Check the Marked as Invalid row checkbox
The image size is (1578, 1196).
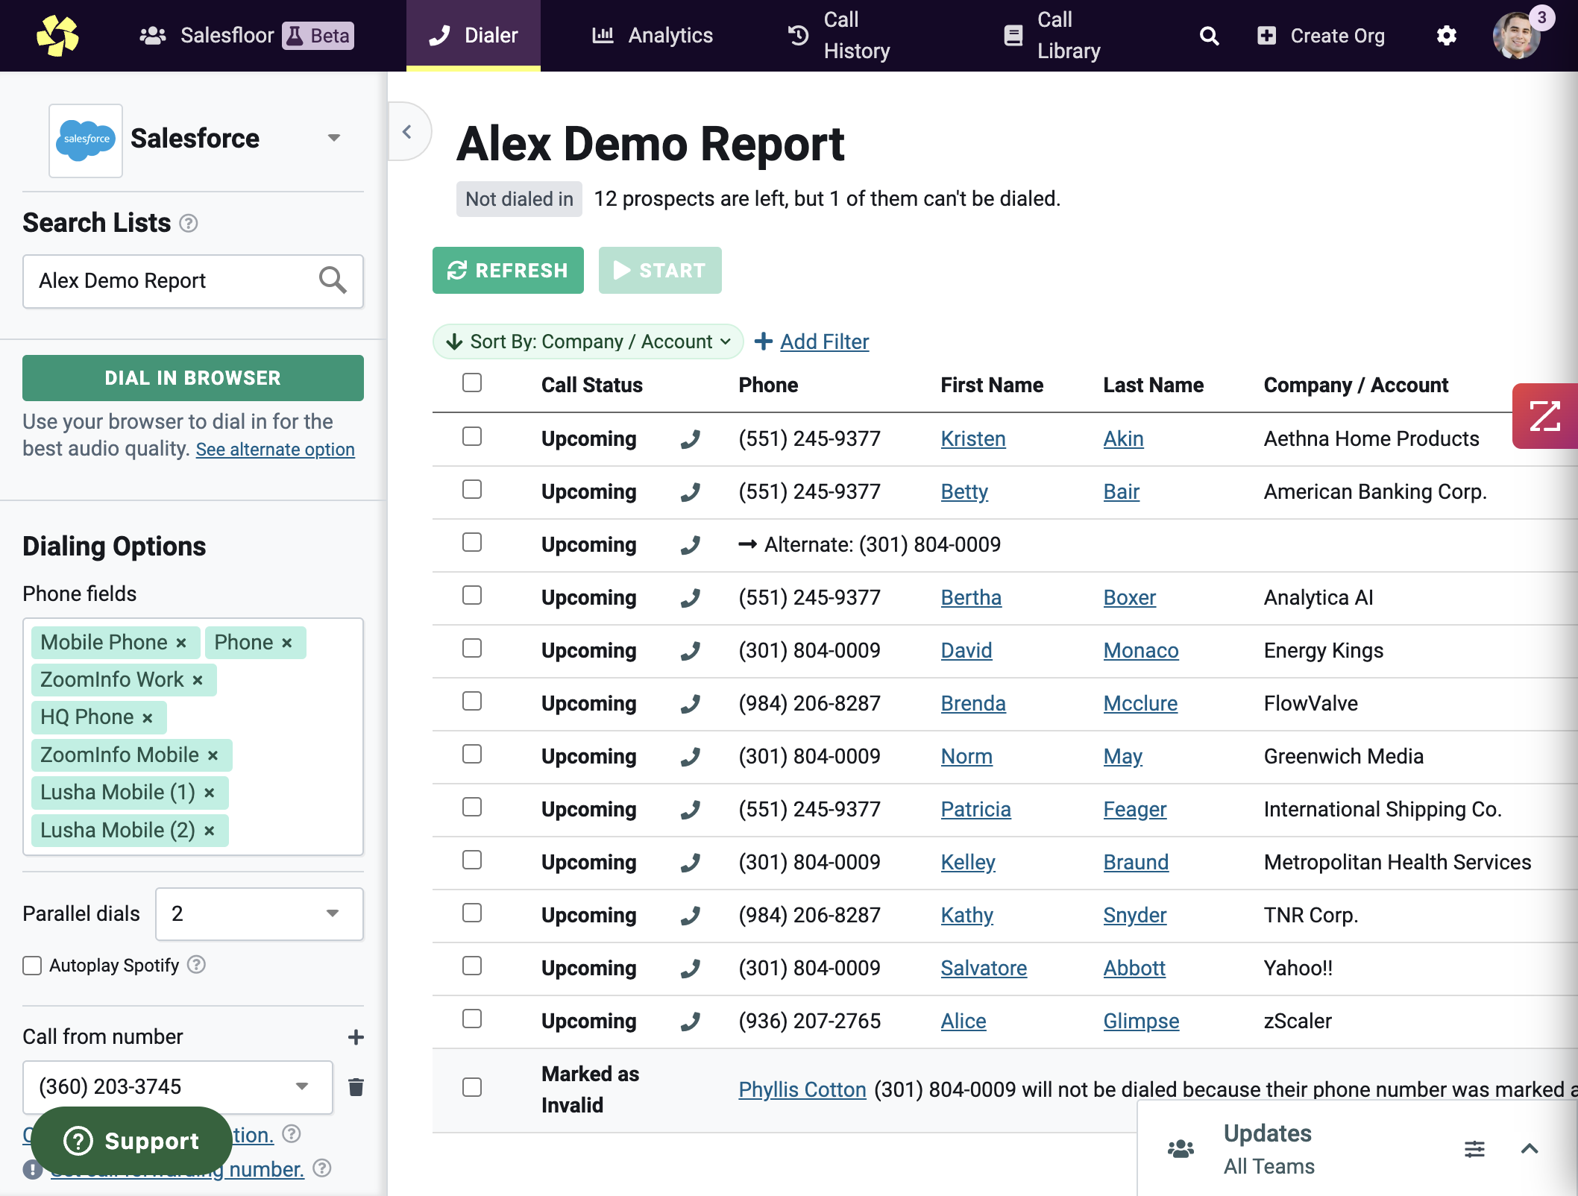click(472, 1087)
